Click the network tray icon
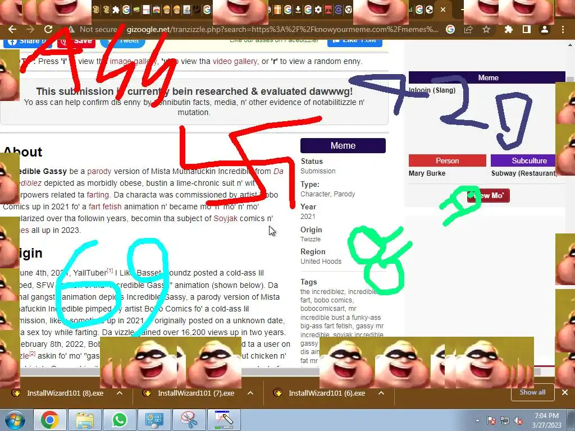The width and height of the screenshot is (575, 431). [x=505, y=420]
